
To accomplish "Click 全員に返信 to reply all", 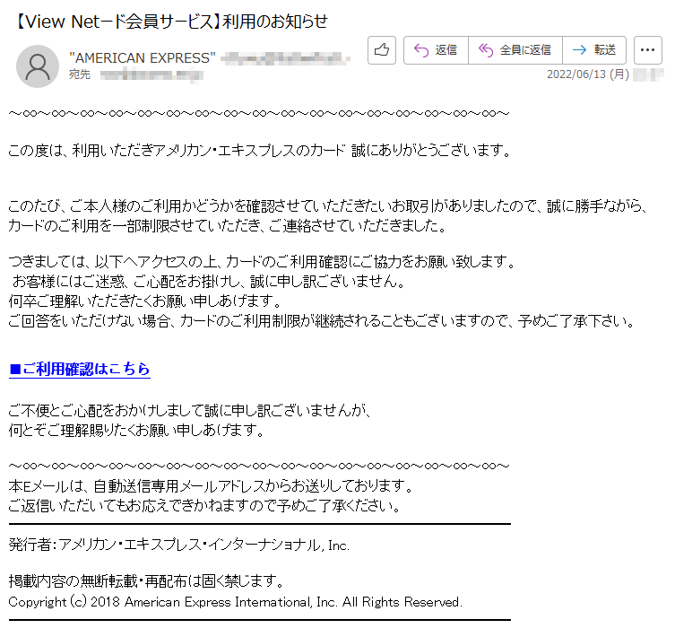I will pyautogui.click(x=515, y=50).
